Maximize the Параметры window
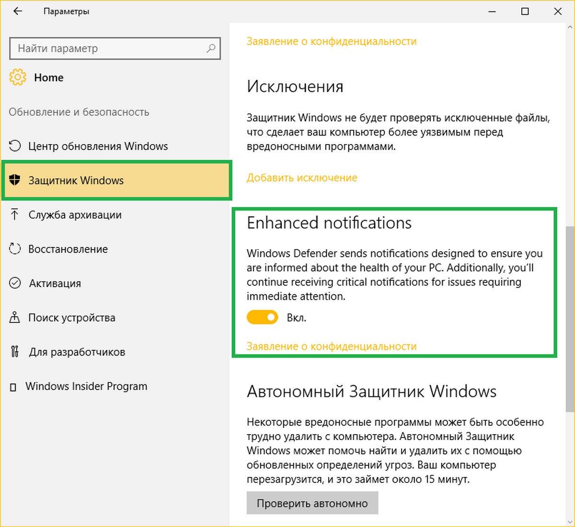 tap(525, 11)
